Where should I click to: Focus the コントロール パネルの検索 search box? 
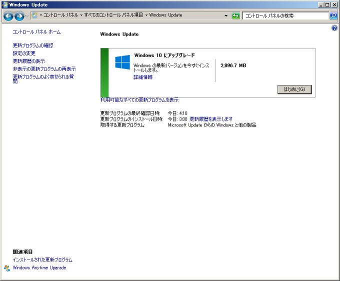(285, 16)
